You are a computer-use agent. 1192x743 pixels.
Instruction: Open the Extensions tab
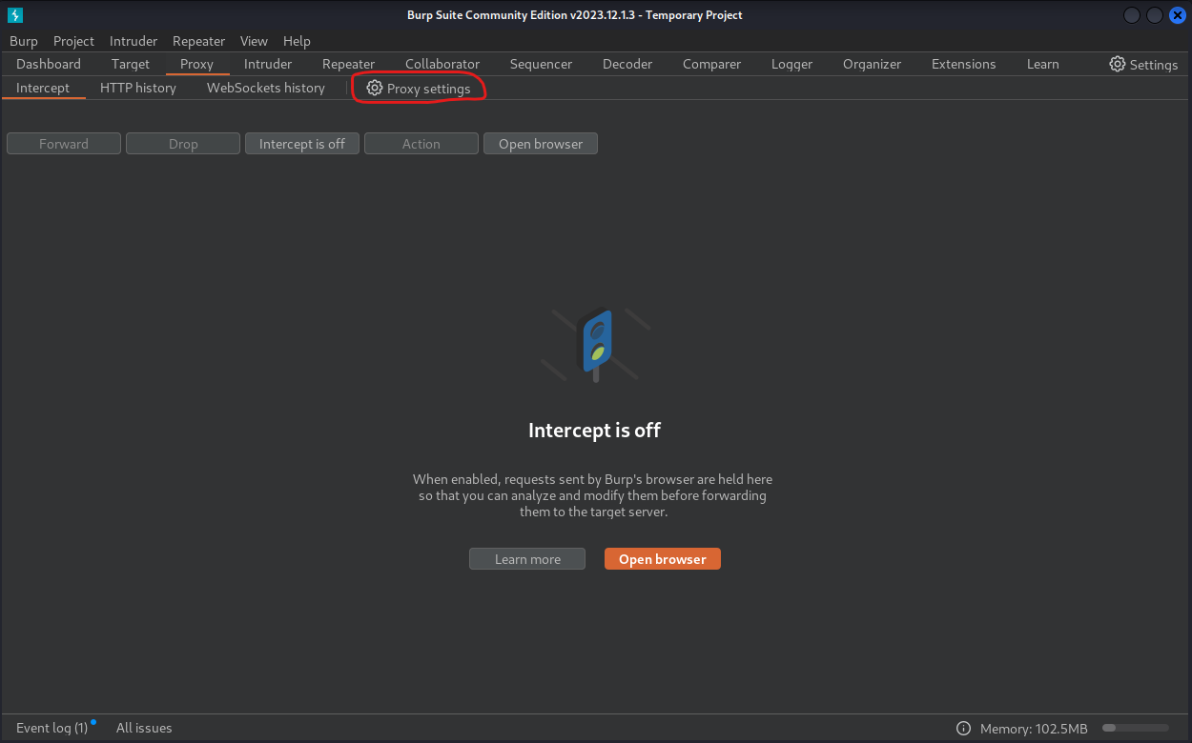click(963, 64)
